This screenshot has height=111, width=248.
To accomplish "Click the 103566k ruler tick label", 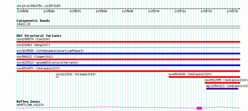I will [x=49, y=11].
